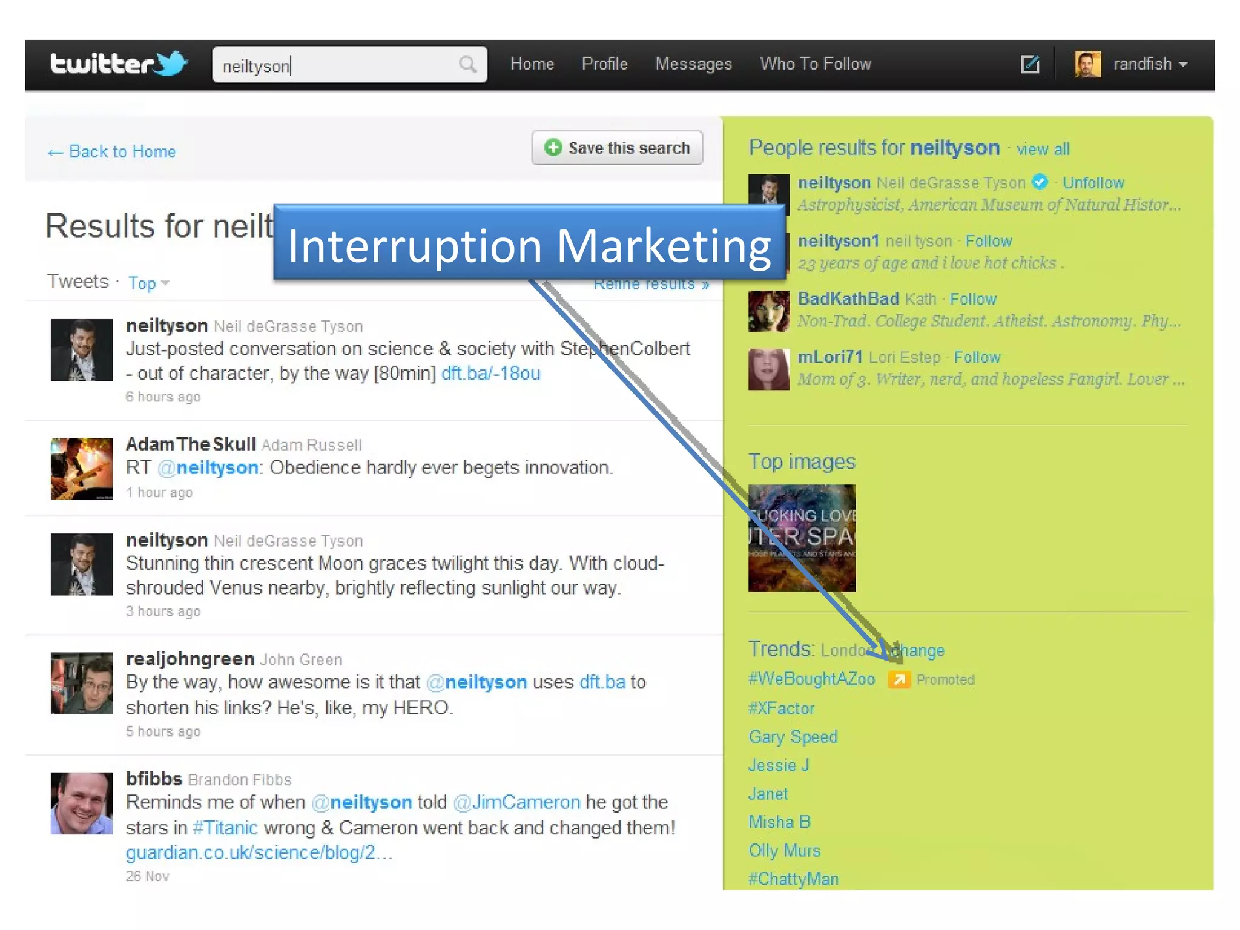Viewport: 1240px width, 930px height.
Task: Open bfibbs username link
Action: [x=154, y=779]
